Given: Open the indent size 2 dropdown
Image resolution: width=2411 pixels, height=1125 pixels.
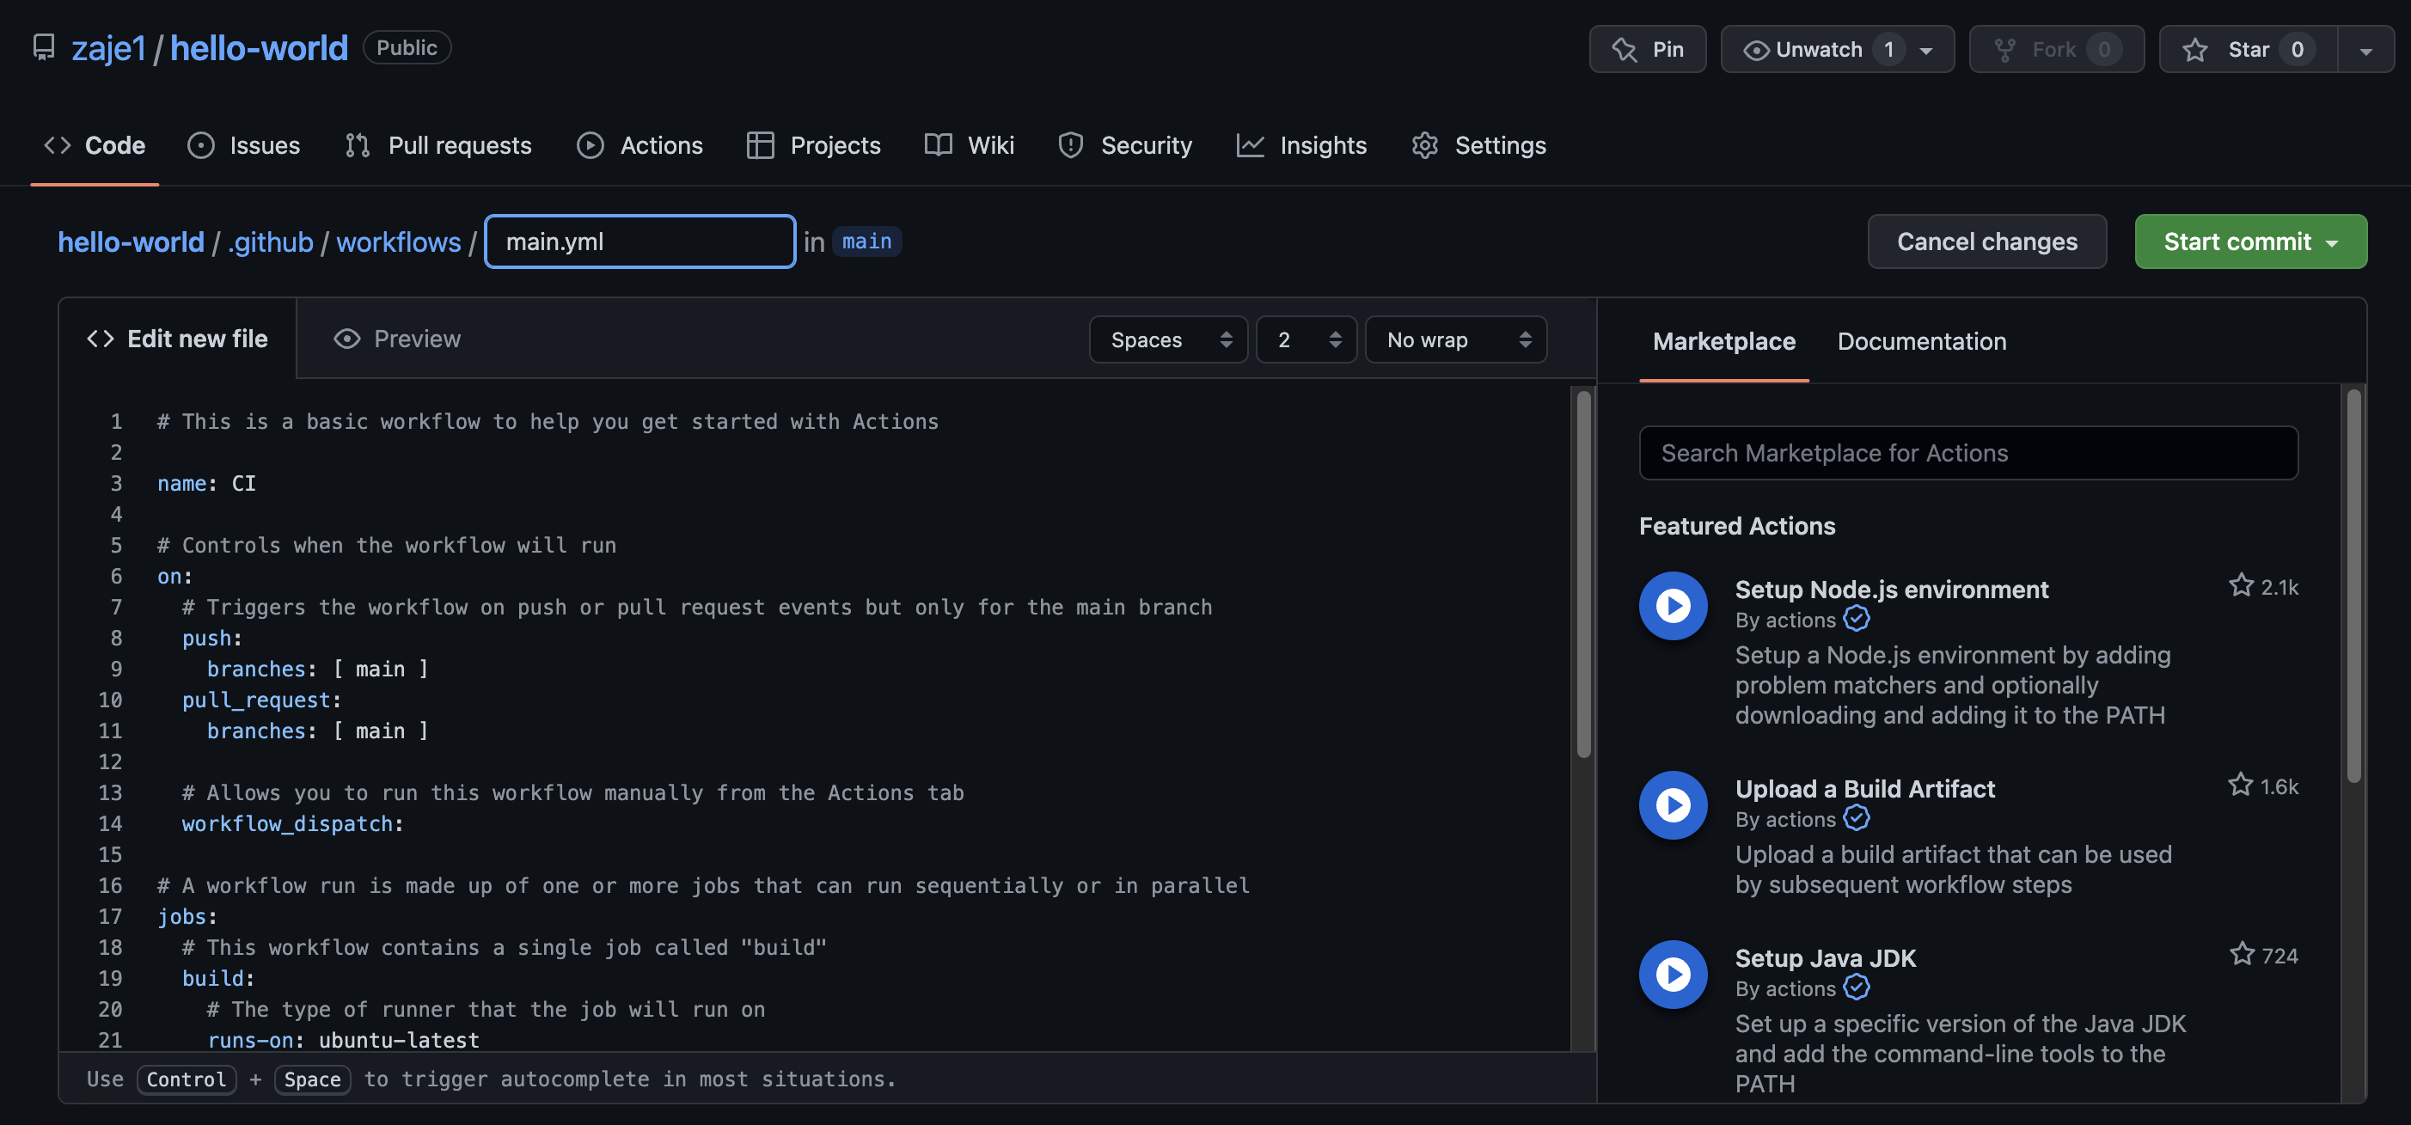Looking at the screenshot, I should (x=1306, y=339).
